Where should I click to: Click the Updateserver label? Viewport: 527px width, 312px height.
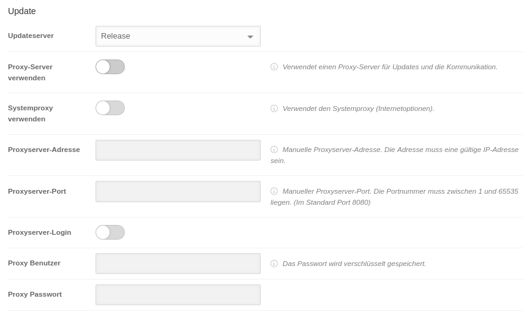click(31, 36)
